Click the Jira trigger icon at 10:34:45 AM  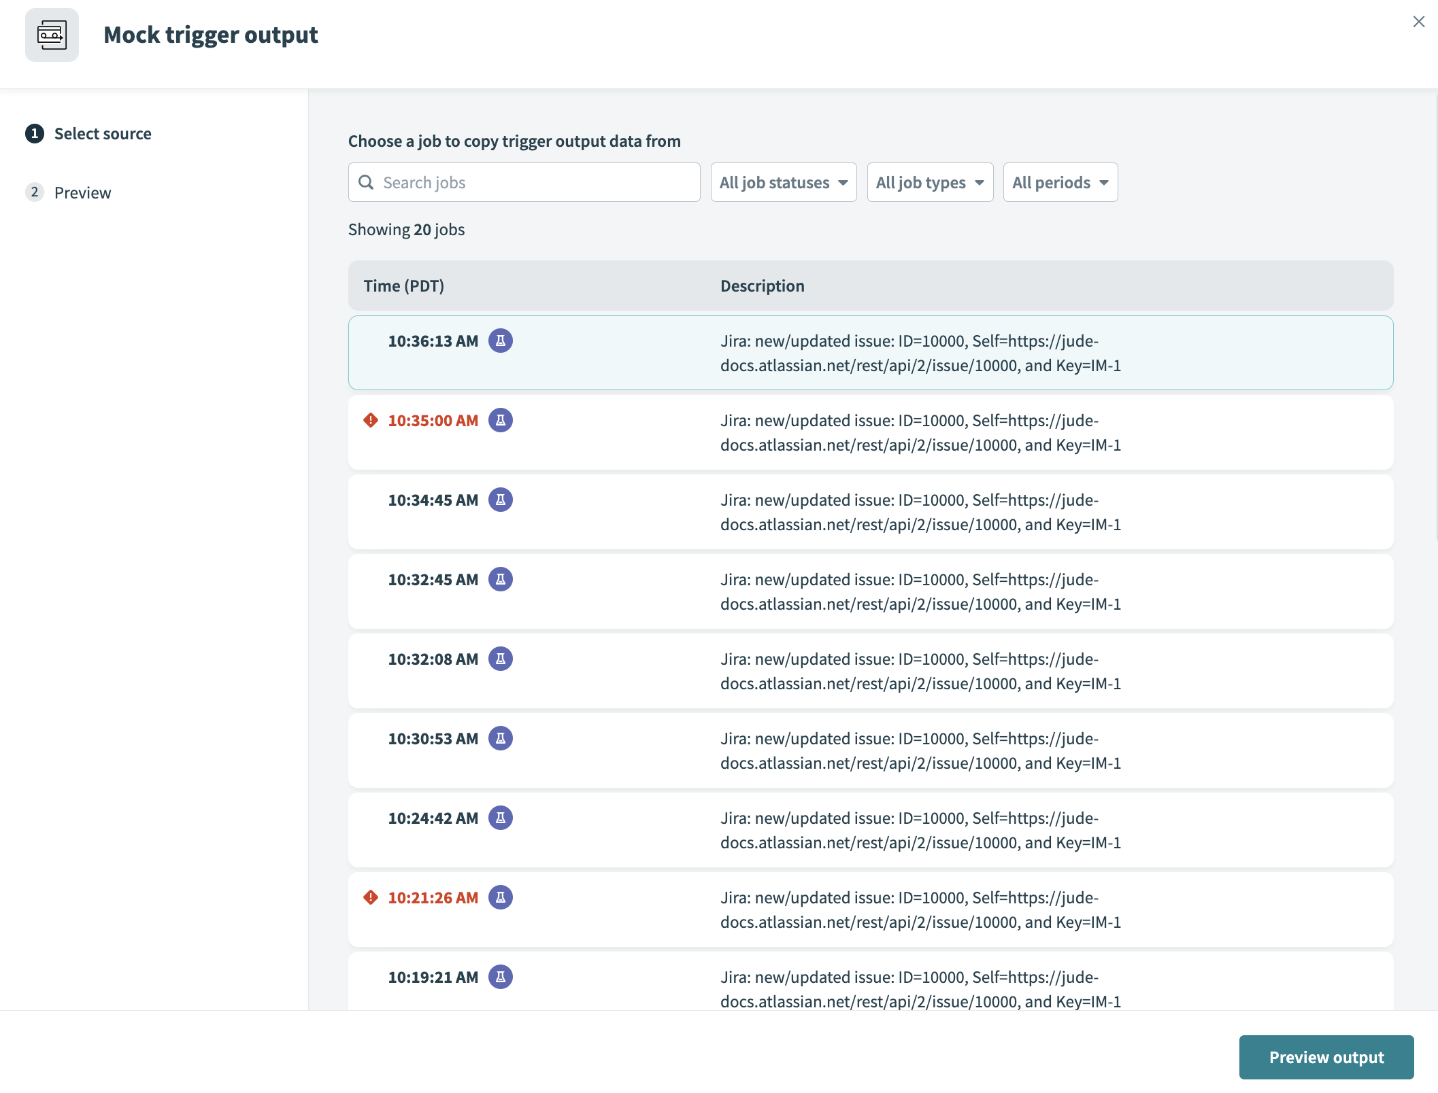tap(501, 500)
